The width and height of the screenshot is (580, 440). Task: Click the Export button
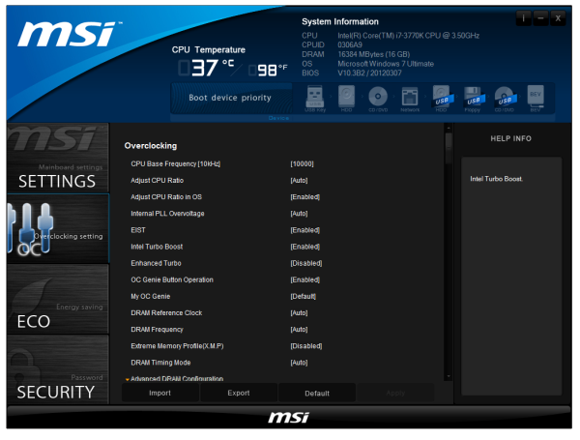coord(239,393)
